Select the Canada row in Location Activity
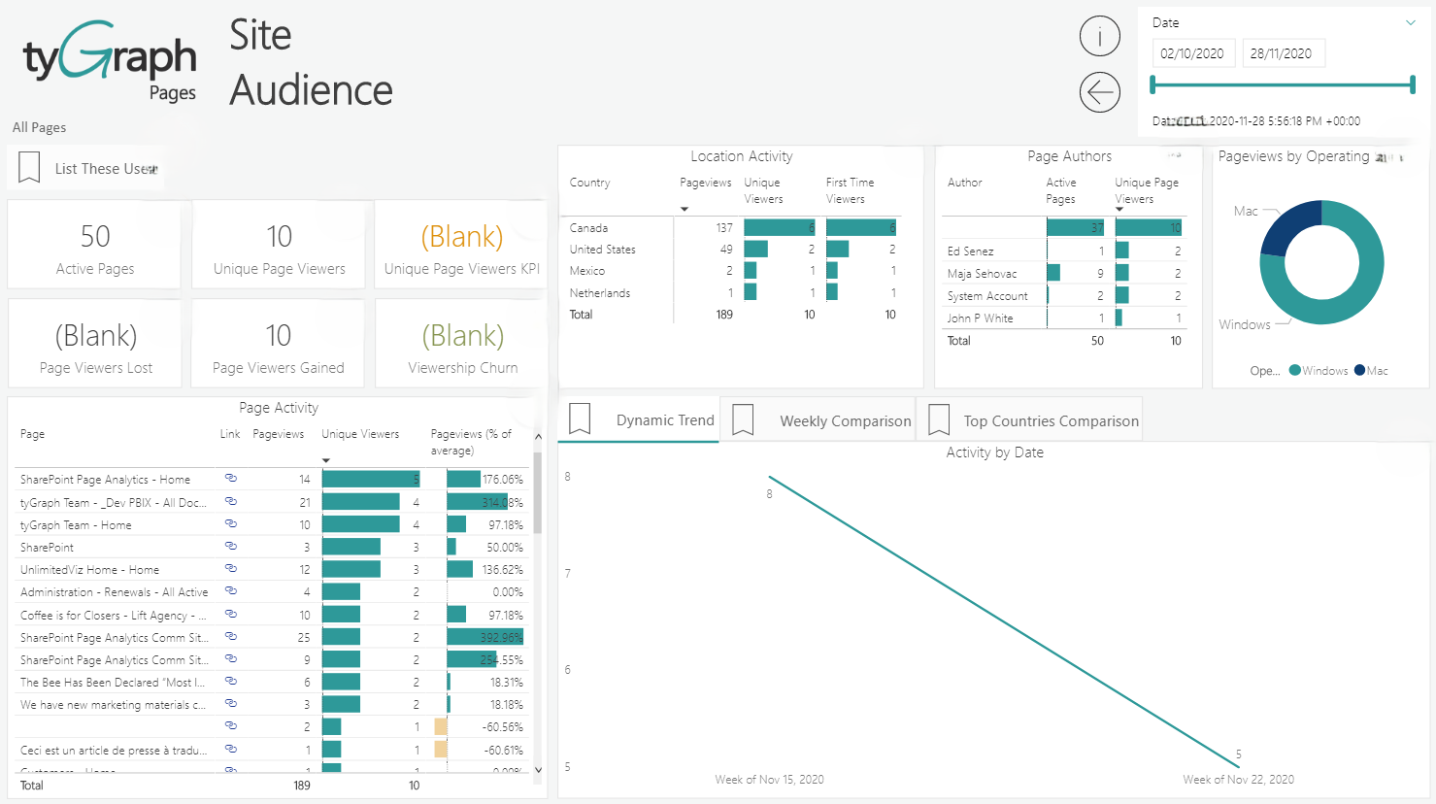The image size is (1436, 804). 588,228
